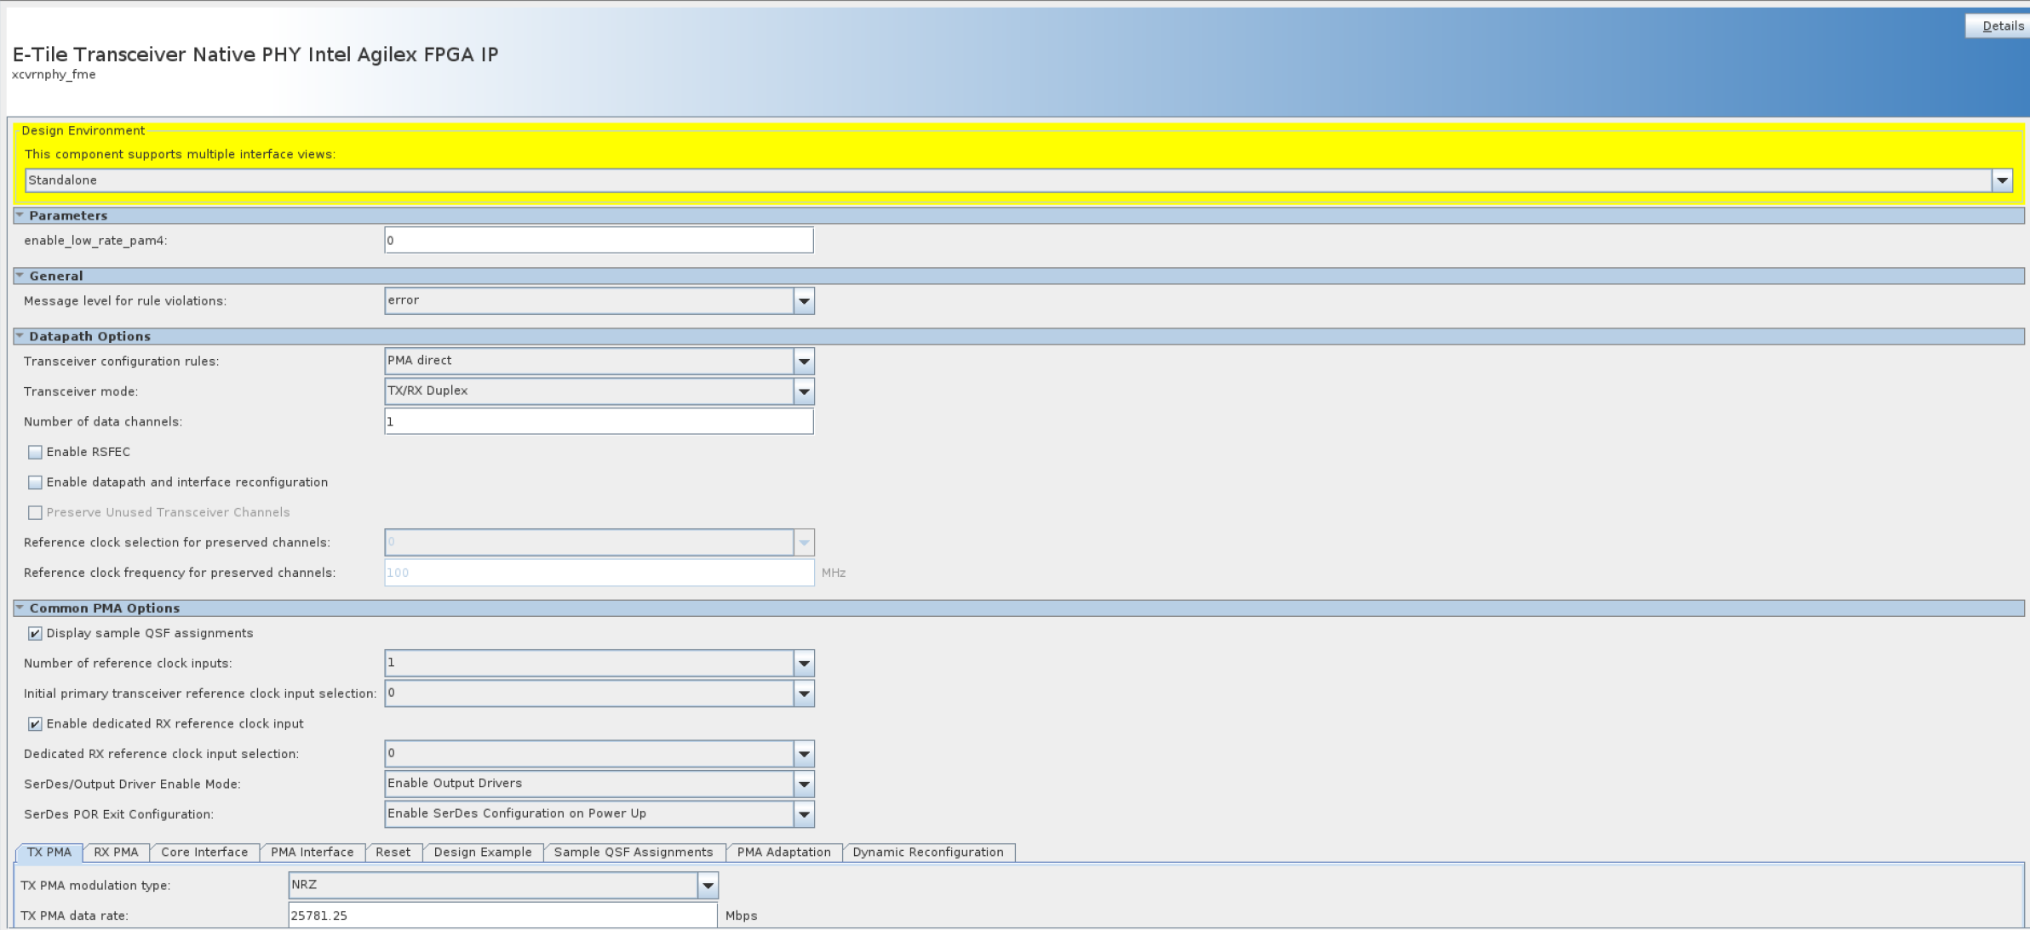Collapse the Datapath Options section
Viewport: 2030px width, 930px height.
20,336
